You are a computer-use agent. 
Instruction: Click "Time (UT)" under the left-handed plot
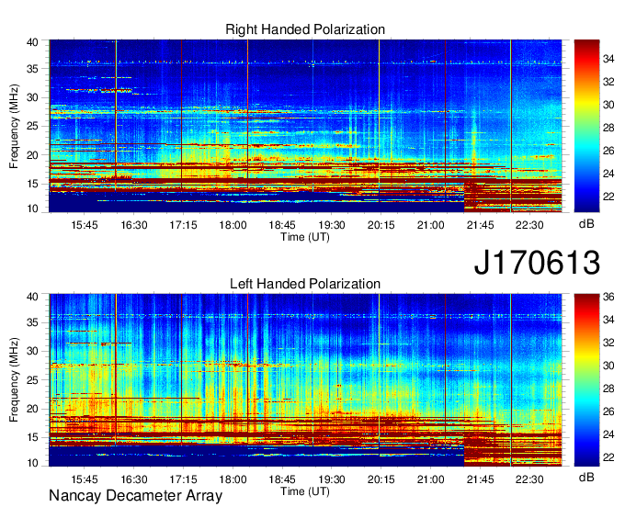point(305,491)
